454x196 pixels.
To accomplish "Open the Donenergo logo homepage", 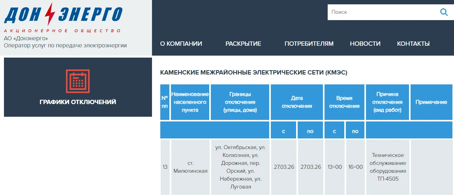I will click(63, 17).
